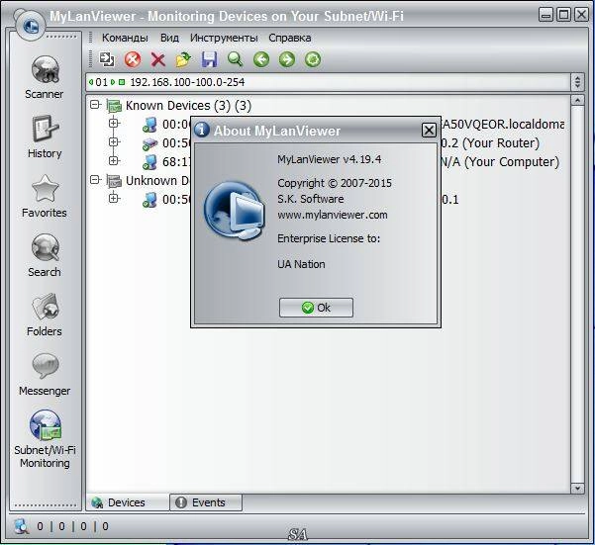Minimize the MyLanViewer window

pyautogui.click(x=545, y=15)
